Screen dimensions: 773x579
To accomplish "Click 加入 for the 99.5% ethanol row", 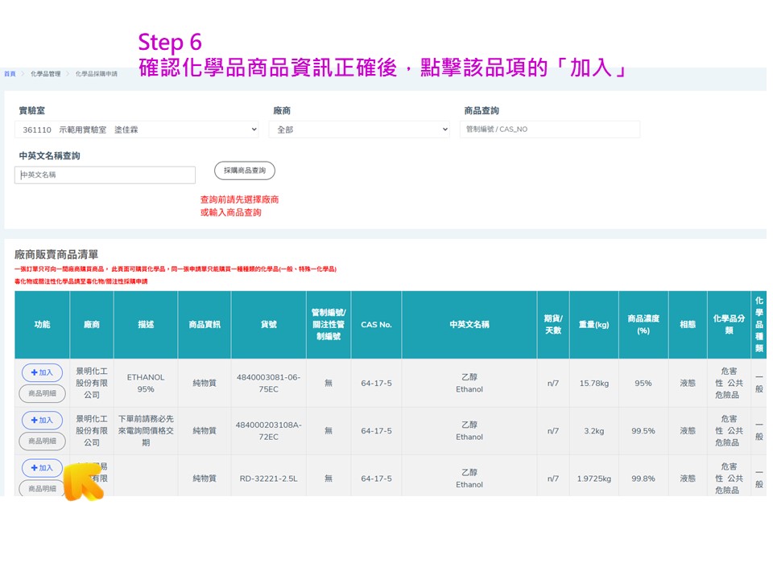I will pos(42,421).
